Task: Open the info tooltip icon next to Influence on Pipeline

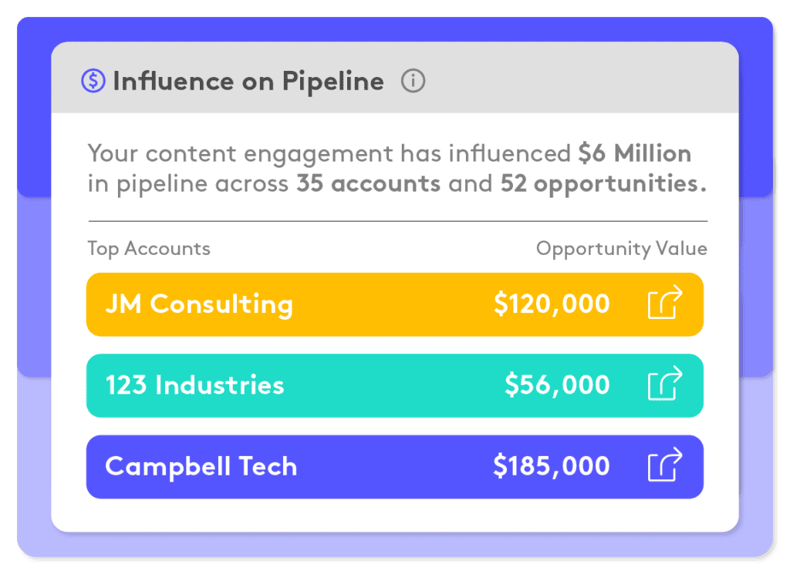Action: click(414, 80)
